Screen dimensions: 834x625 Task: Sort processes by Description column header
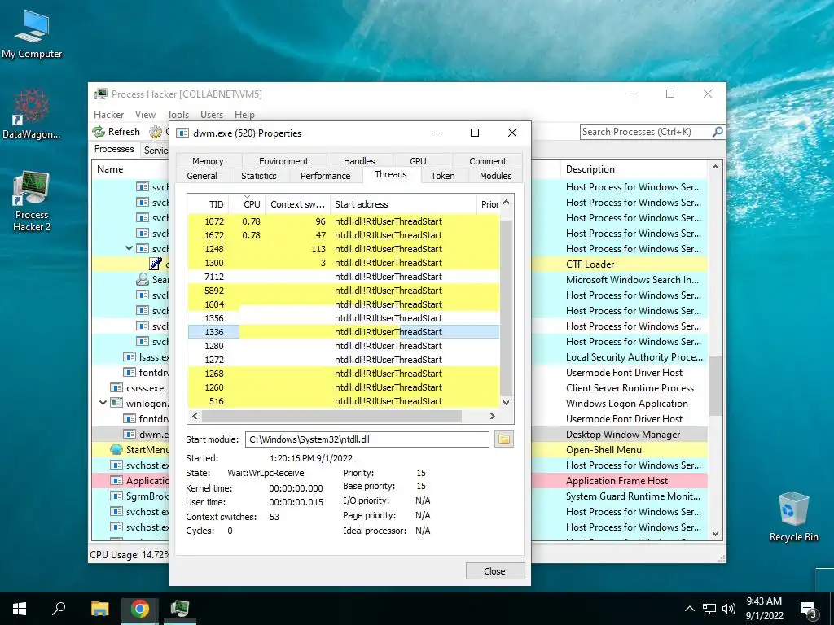(633, 169)
